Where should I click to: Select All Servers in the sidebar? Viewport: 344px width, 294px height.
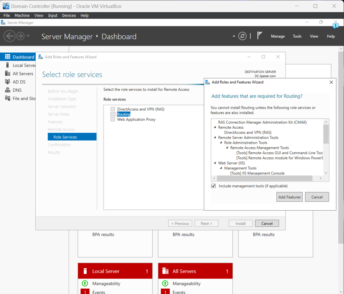point(23,74)
